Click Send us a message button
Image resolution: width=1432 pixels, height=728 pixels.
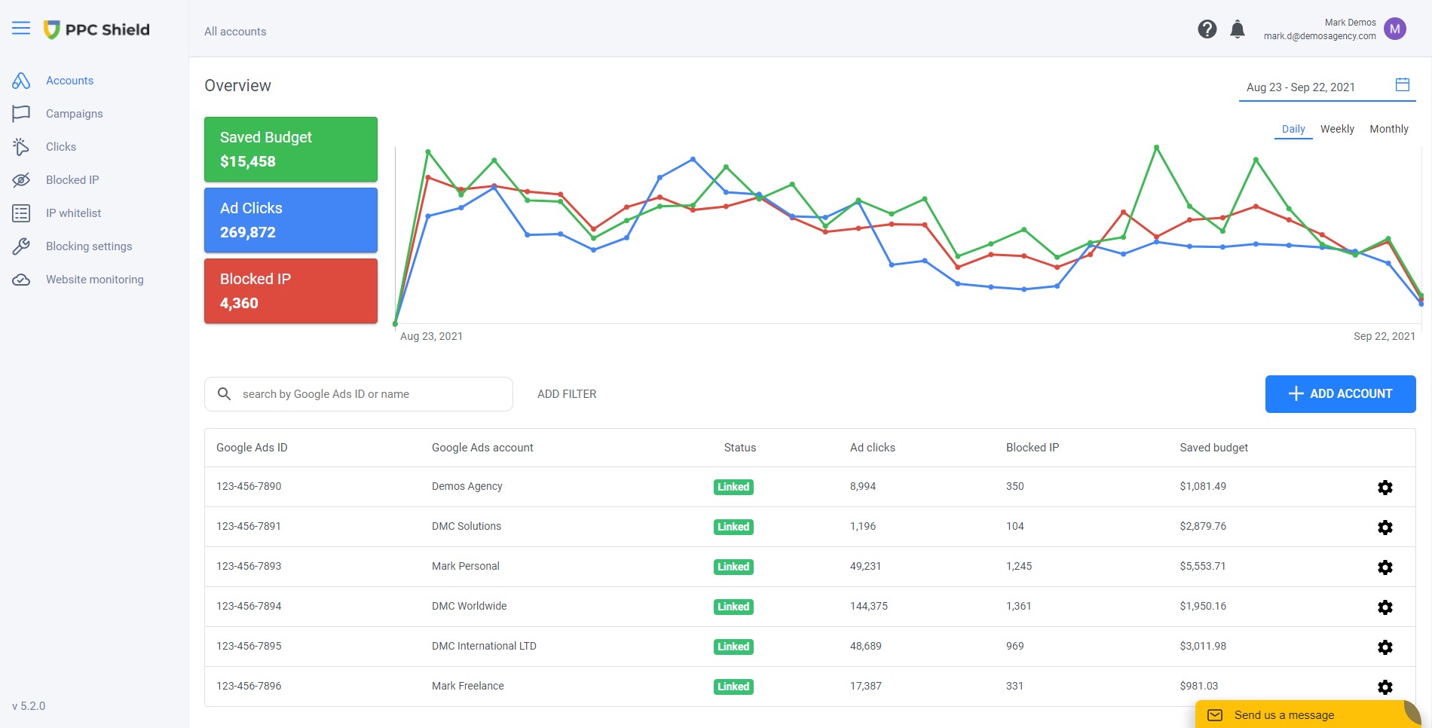[x=1284, y=715]
